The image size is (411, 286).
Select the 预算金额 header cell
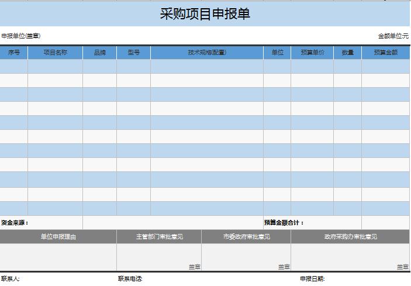385,53
